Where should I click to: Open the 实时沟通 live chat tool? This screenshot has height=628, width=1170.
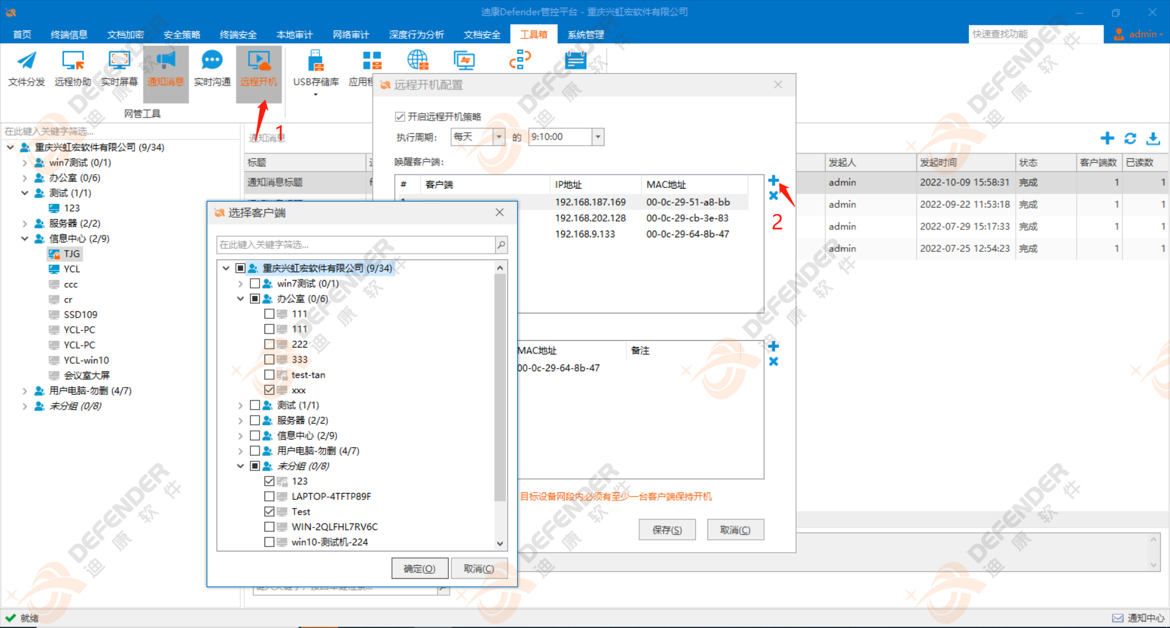(212, 69)
